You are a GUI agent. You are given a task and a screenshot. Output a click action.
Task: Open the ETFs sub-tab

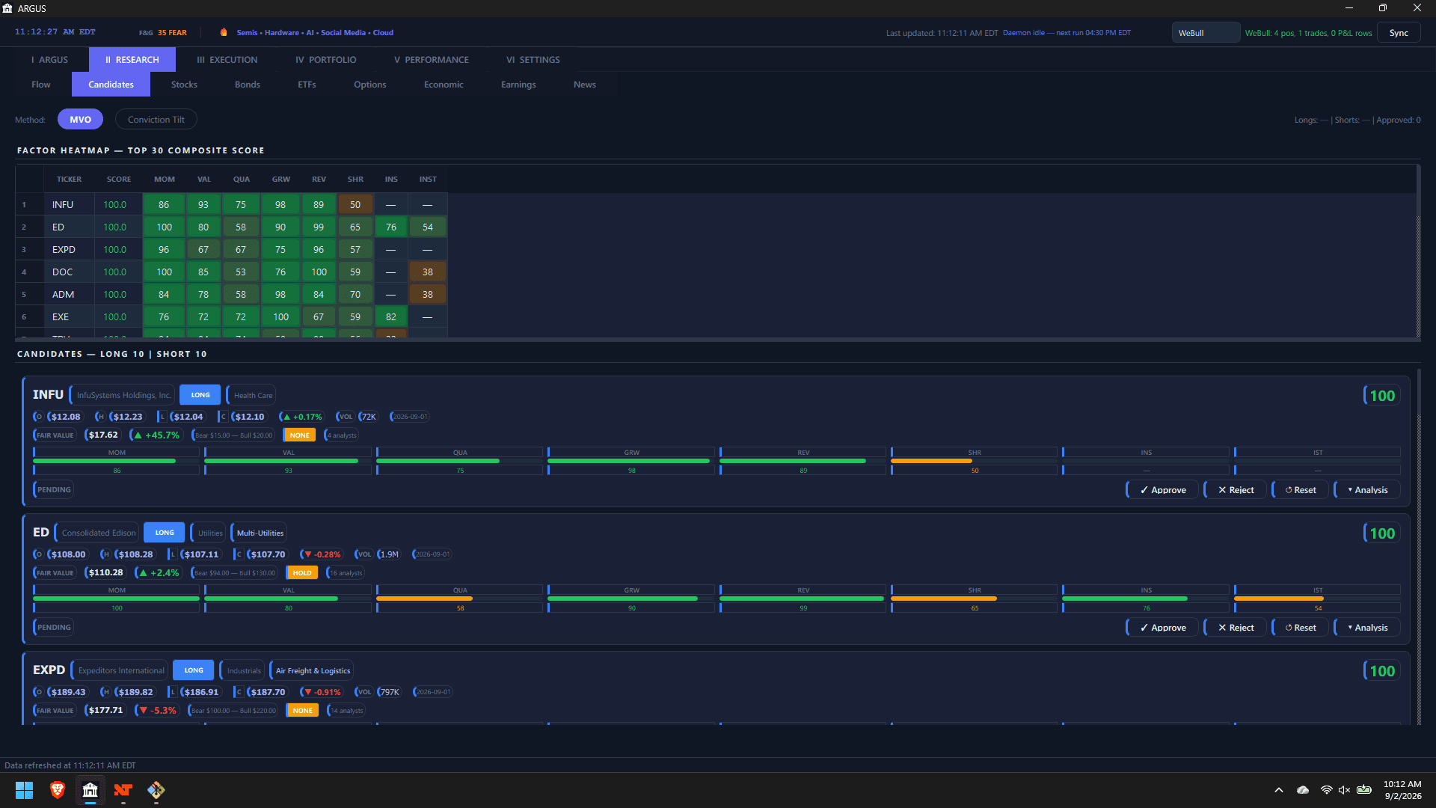(307, 85)
